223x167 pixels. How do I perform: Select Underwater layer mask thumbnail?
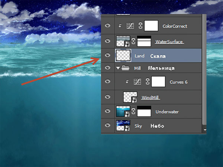pos(144,111)
